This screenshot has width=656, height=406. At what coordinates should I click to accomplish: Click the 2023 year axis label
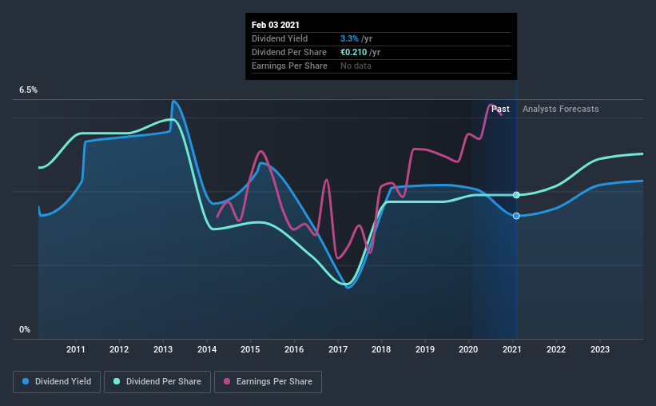pyautogui.click(x=600, y=349)
